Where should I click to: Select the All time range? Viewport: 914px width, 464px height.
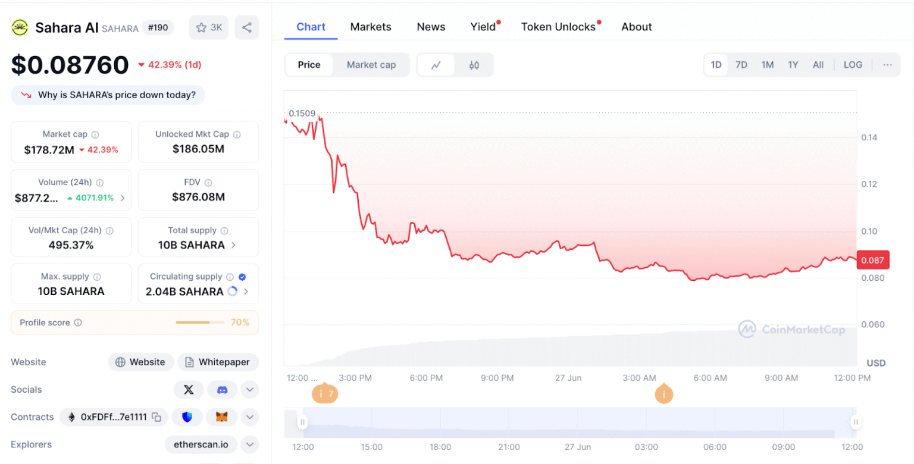point(818,65)
